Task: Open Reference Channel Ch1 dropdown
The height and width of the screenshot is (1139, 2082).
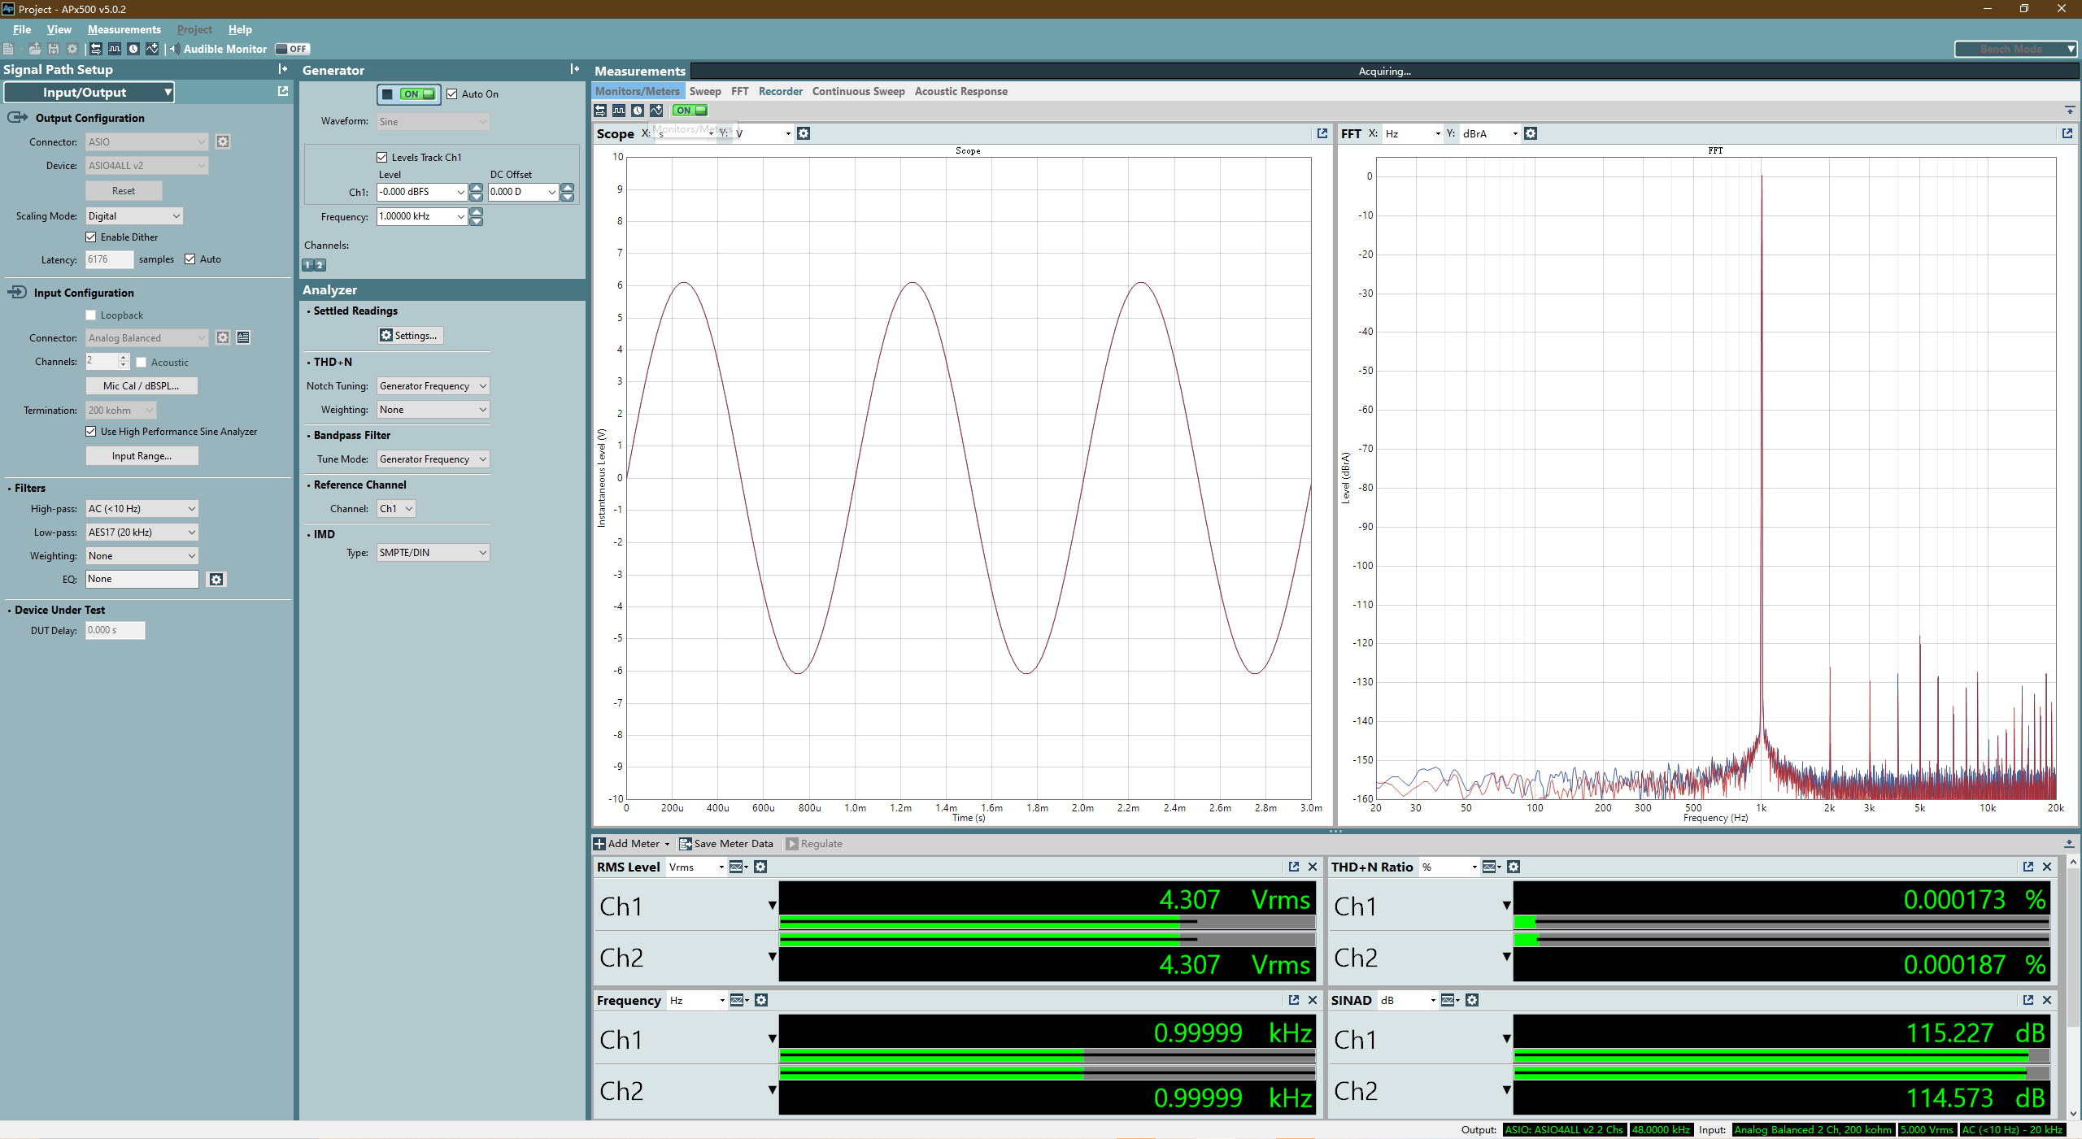Action: pyautogui.click(x=396, y=509)
